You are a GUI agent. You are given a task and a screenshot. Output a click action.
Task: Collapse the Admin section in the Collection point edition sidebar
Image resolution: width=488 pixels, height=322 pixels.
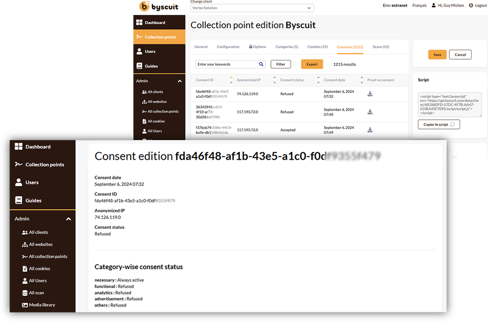click(180, 81)
